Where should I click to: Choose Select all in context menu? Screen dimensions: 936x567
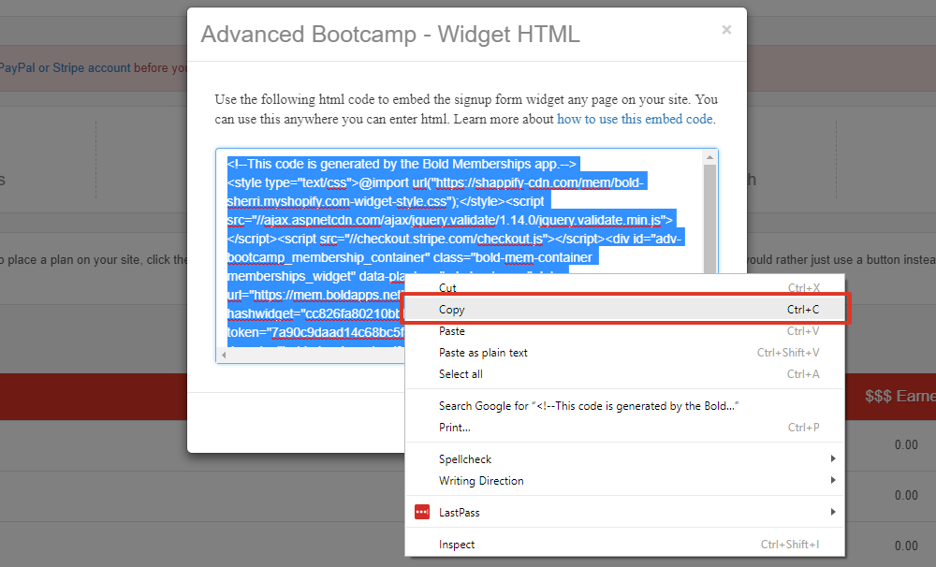[624, 373]
